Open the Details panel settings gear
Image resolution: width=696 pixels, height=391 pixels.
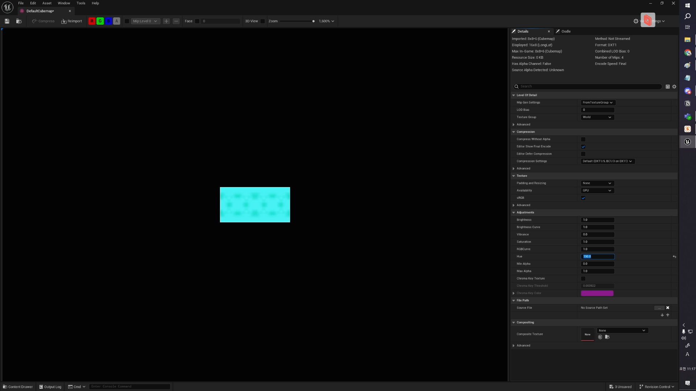pyautogui.click(x=674, y=87)
